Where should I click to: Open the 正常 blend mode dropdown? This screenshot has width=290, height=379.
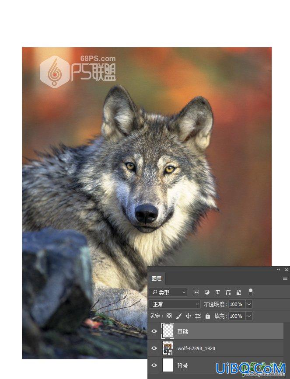pyautogui.click(x=175, y=304)
